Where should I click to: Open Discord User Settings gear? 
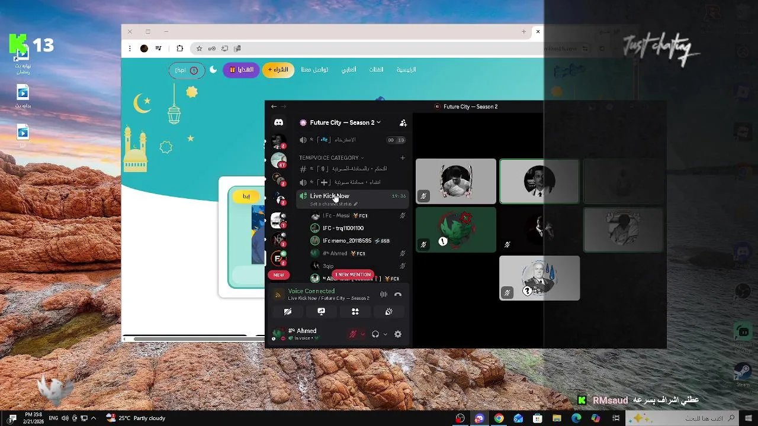click(398, 334)
